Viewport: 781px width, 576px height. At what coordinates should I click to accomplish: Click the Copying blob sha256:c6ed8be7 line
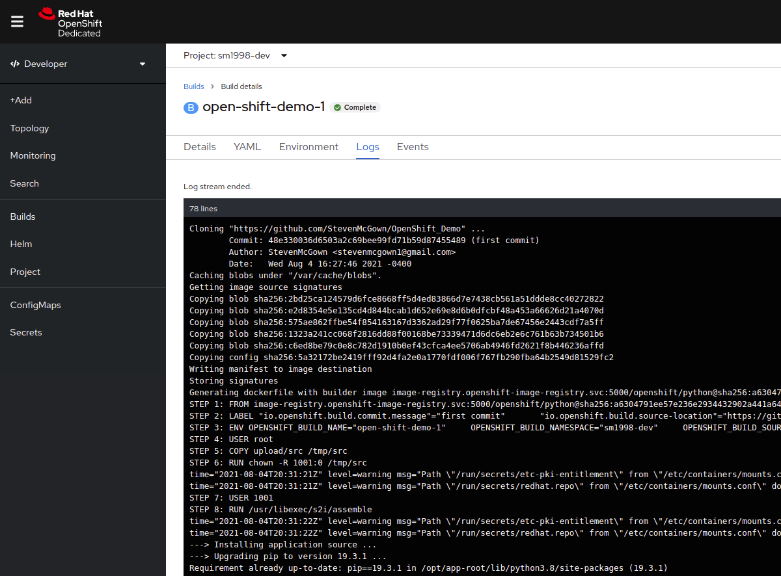pos(396,346)
